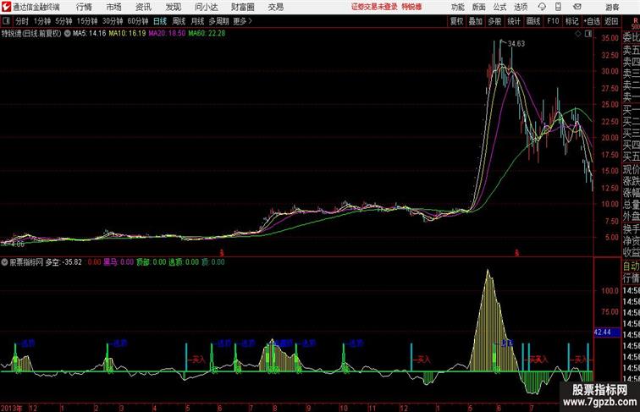Open the 问小达 menu

206,7
